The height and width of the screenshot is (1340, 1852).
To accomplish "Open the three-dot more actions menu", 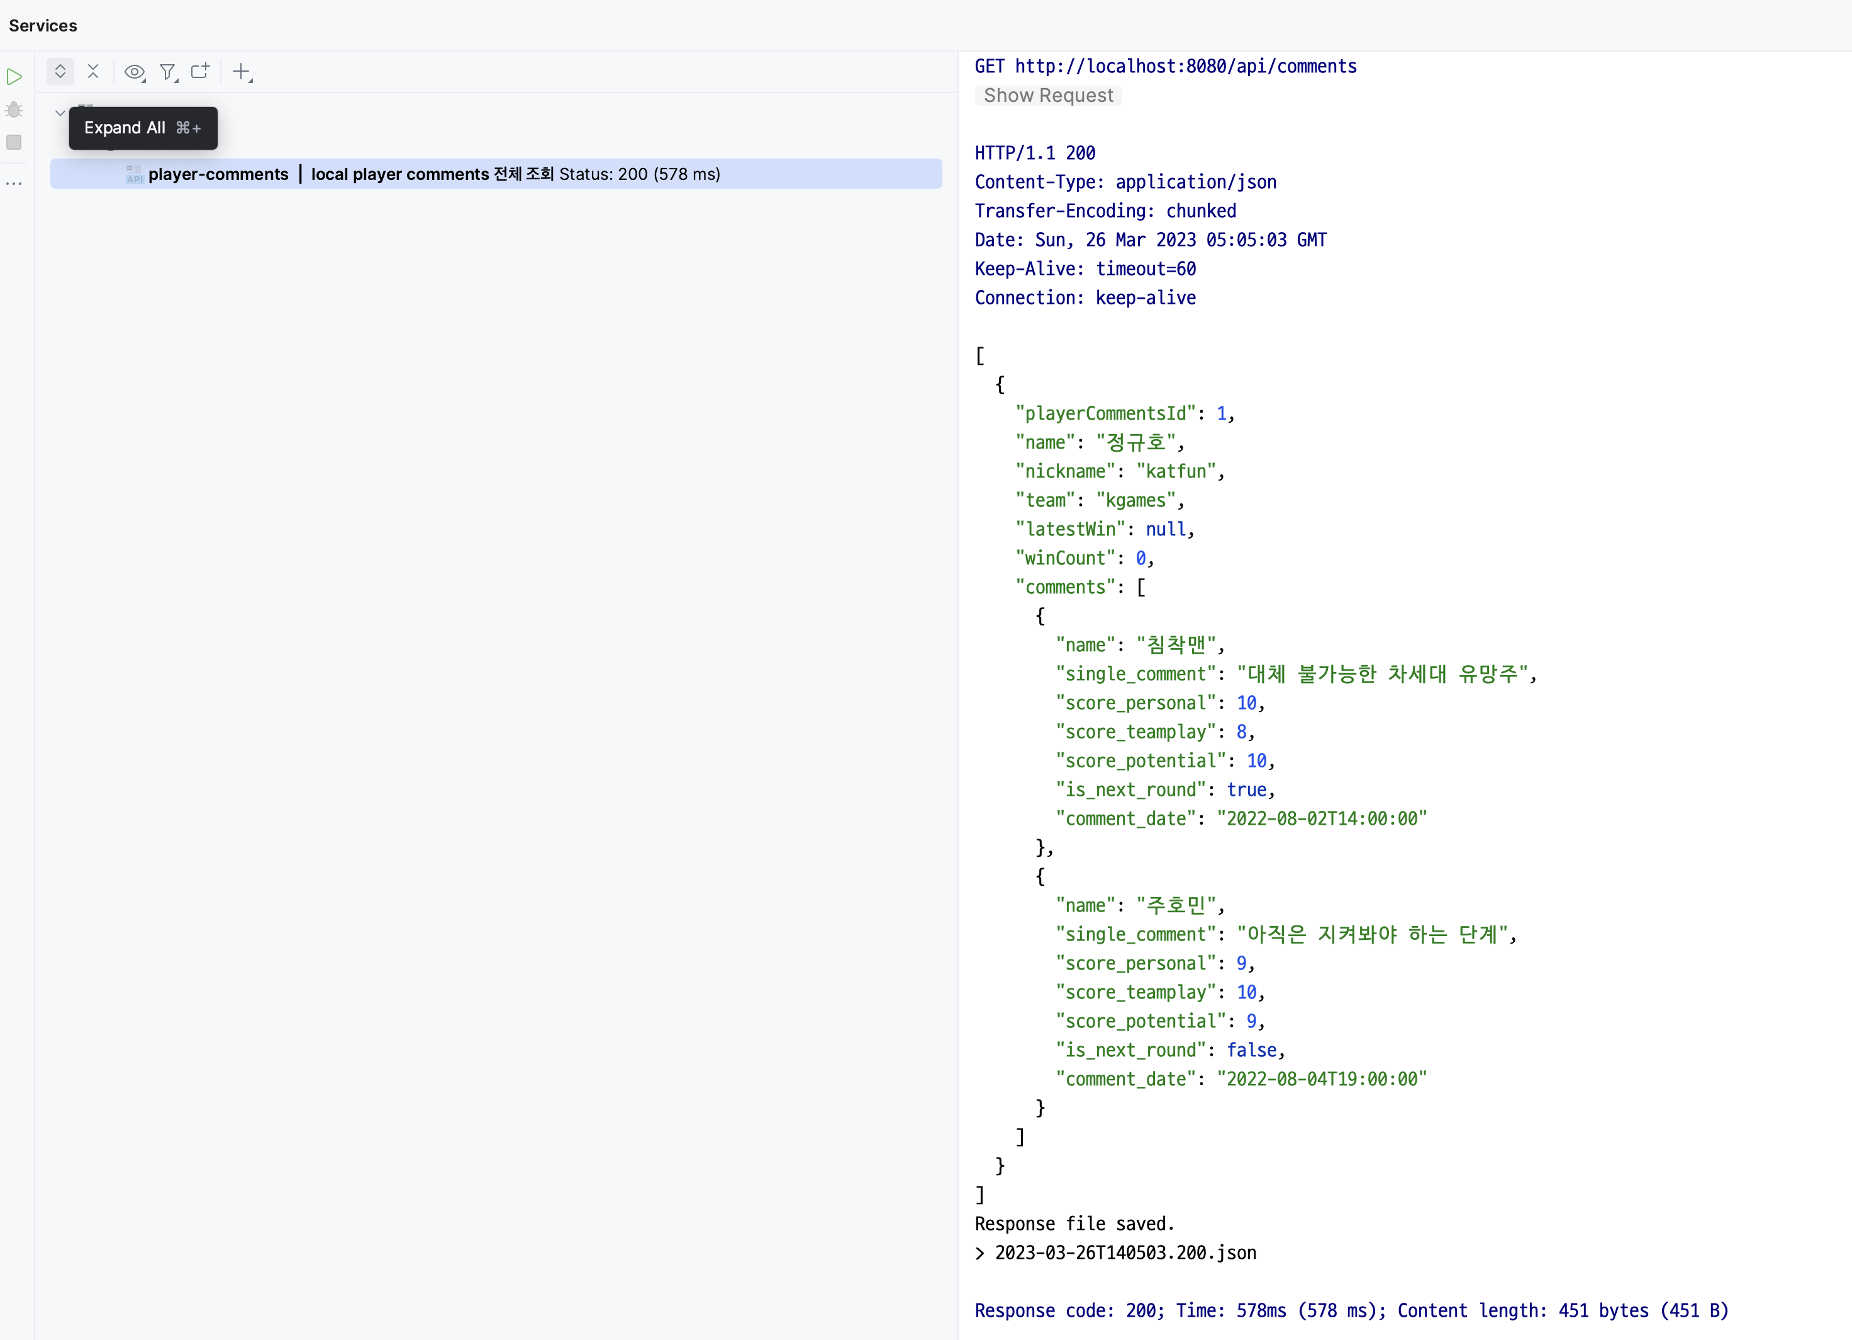I will (14, 183).
